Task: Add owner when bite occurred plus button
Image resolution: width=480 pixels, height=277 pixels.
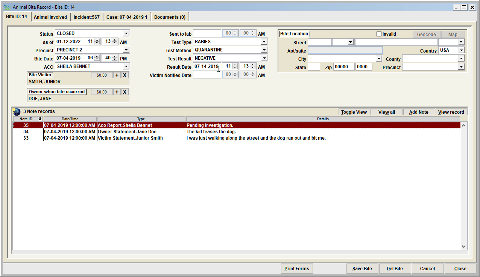Action: coord(117,92)
